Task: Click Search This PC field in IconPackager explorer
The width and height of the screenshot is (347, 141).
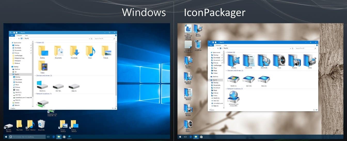Action: coord(305,48)
